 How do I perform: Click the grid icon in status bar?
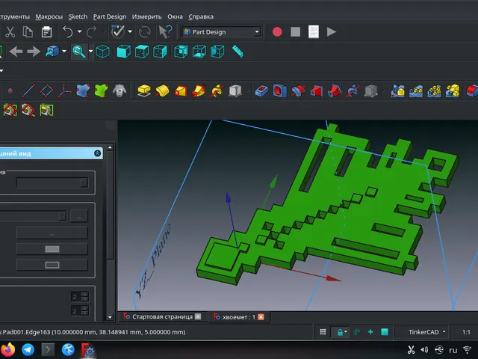click(323, 332)
